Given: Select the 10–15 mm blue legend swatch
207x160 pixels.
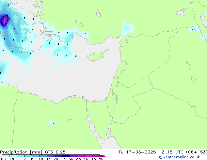Looking at the screenshot, I should coord(43,156).
